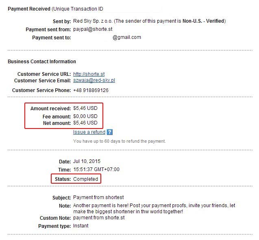Click the Amount received value
This screenshot has width=259, height=240.
(x=85, y=109)
